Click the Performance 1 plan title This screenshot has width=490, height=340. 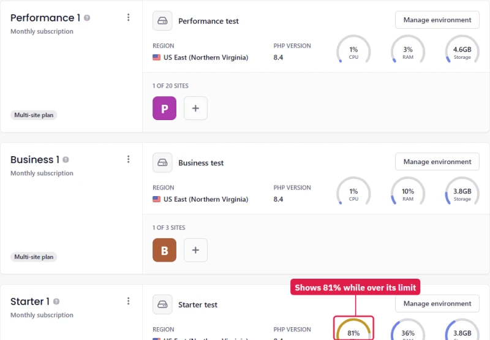(45, 18)
